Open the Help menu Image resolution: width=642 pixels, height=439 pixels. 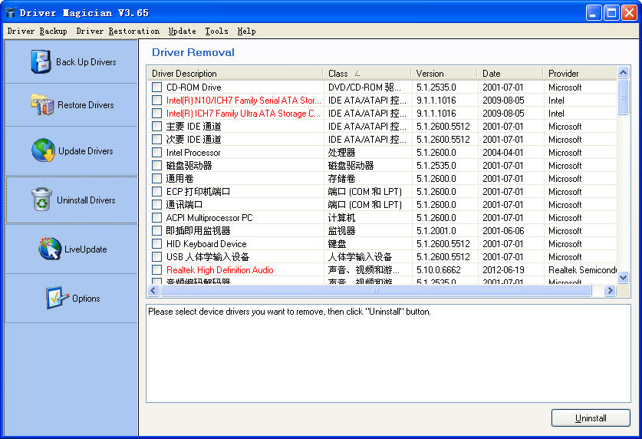tap(246, 31)
